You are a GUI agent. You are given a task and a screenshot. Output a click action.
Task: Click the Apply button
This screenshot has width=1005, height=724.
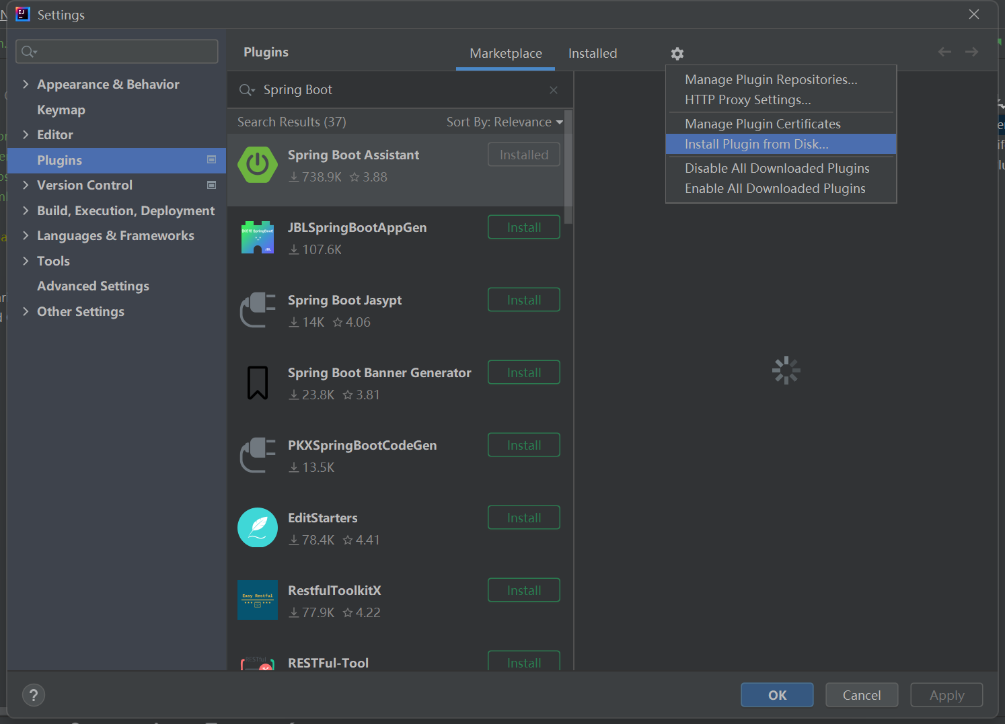tap(946, 695)
